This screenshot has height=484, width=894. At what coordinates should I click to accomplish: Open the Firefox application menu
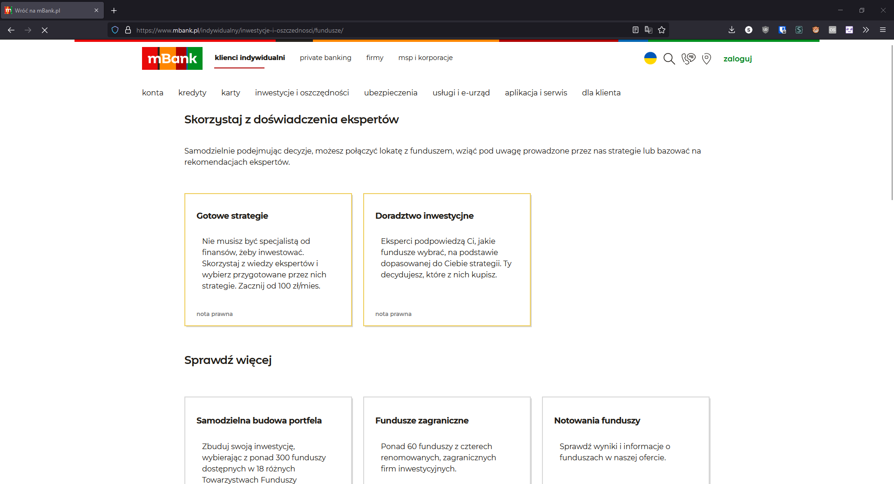click(883, 30)
